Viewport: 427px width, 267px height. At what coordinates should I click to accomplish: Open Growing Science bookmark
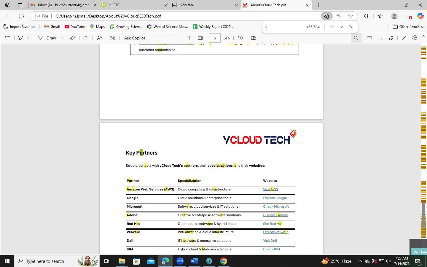(126, 27)
